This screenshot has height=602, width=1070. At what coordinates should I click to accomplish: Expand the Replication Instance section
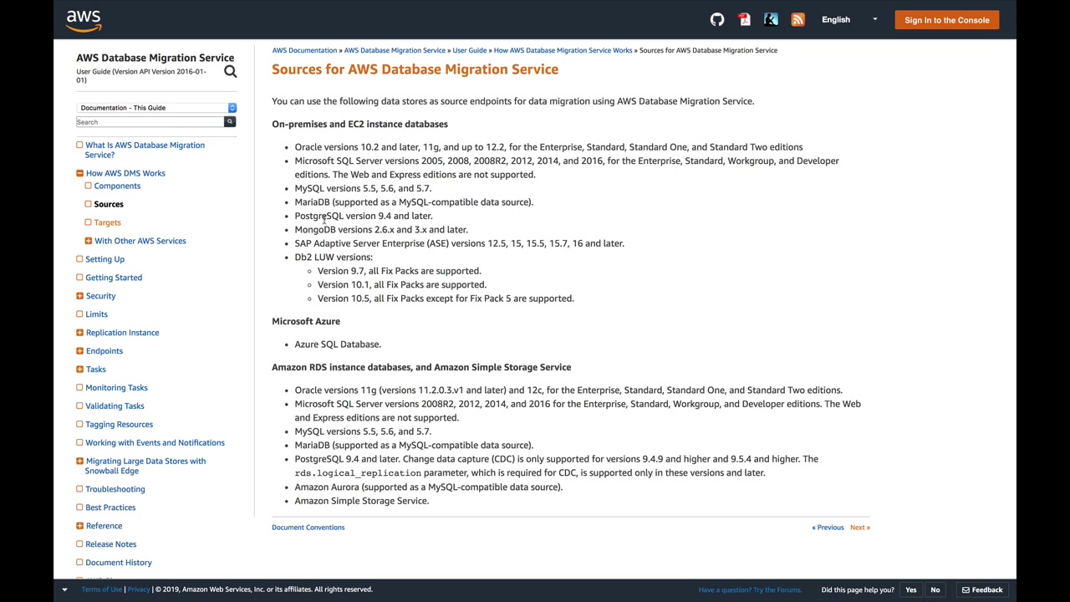pyautogui.click(x=79, y=333)
